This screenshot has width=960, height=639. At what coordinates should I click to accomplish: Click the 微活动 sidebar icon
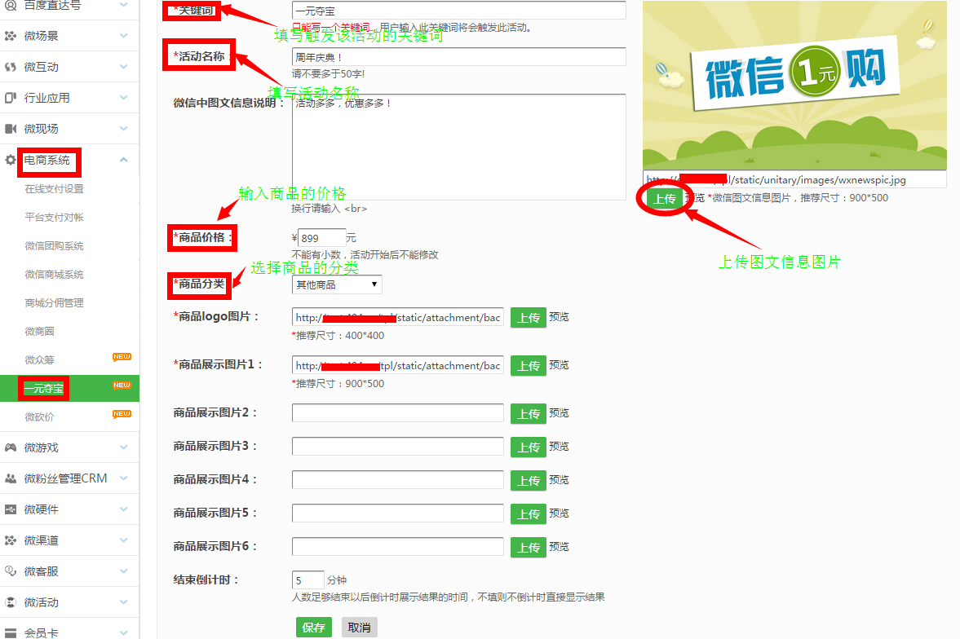click(x=11, y=602)
